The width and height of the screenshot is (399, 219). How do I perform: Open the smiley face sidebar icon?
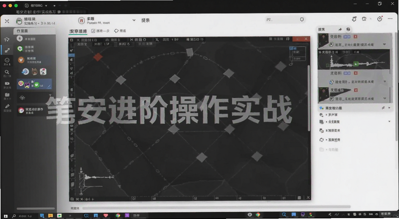pyautogui.click(x=7, y=60)
